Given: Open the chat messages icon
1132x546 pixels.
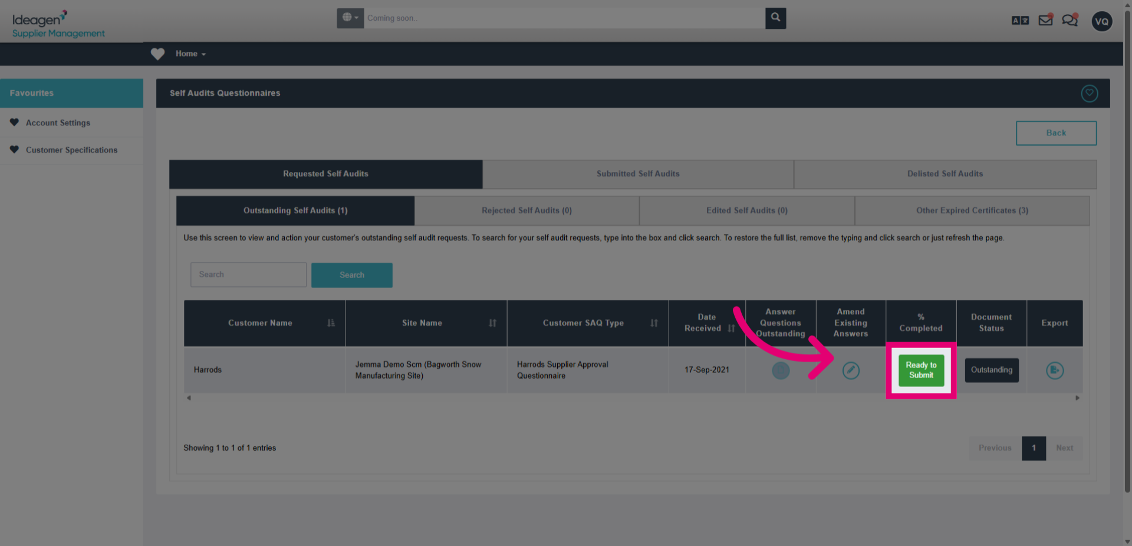Looking at the screenshot, I should pyautogui.click(x=1070, y=21).
